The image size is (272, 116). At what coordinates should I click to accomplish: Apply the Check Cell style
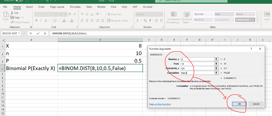[245, 20]
